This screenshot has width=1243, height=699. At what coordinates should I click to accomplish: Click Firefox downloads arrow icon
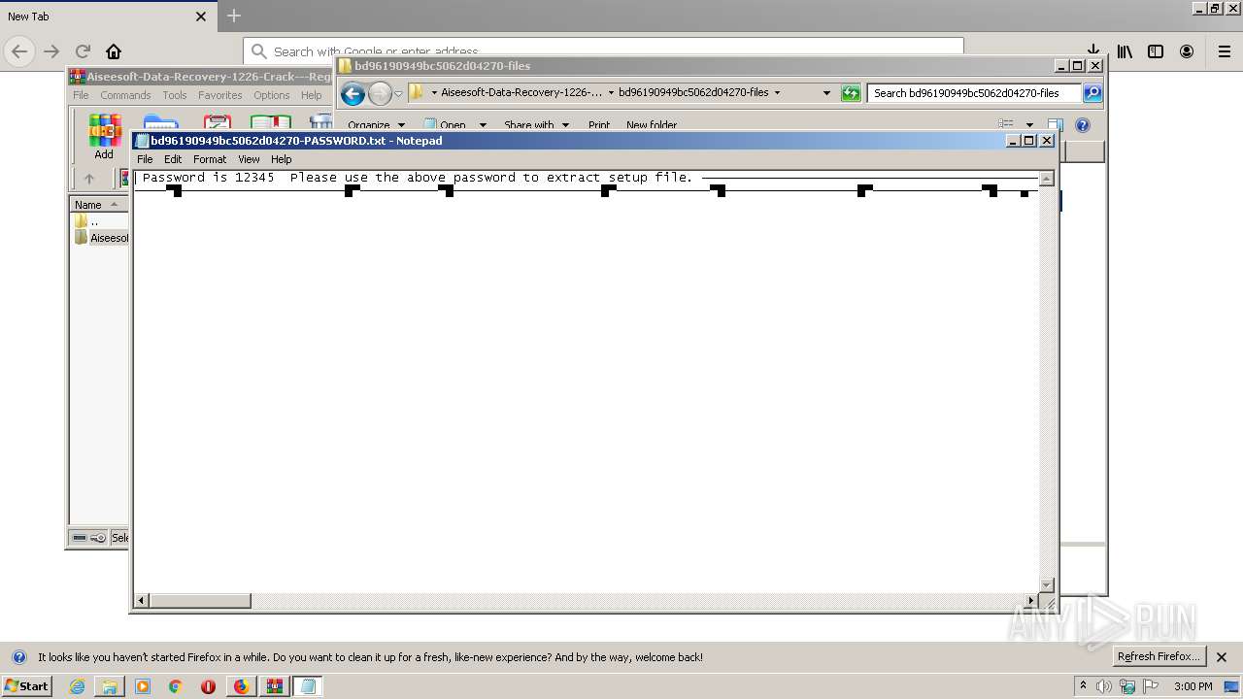pos(1092,49)
